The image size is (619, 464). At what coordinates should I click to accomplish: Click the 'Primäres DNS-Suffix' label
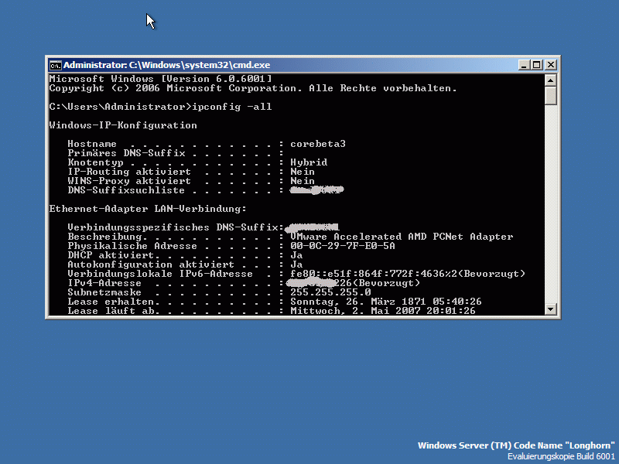pyautogui.click(x=126, y=153)
